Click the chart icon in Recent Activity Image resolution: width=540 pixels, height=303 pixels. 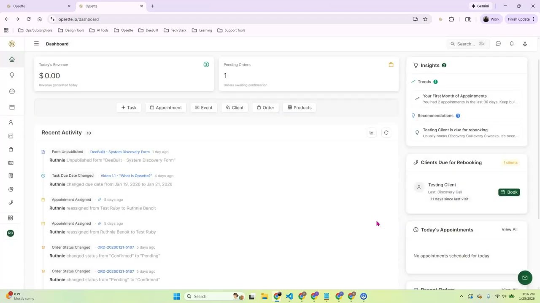click(372, 133)
